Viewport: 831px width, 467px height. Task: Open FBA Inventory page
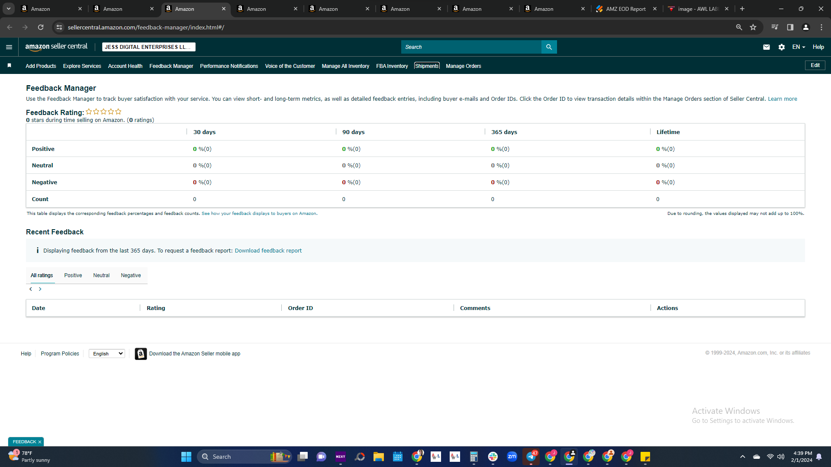pyautogui.click(x=392, y=66)
